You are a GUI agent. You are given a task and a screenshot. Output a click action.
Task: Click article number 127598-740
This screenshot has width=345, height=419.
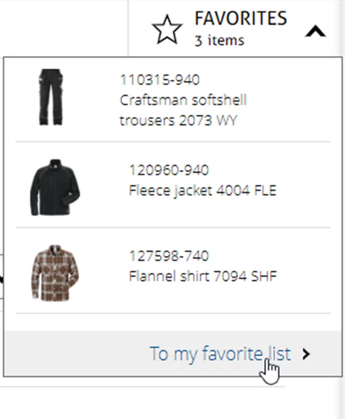point(169,256)
